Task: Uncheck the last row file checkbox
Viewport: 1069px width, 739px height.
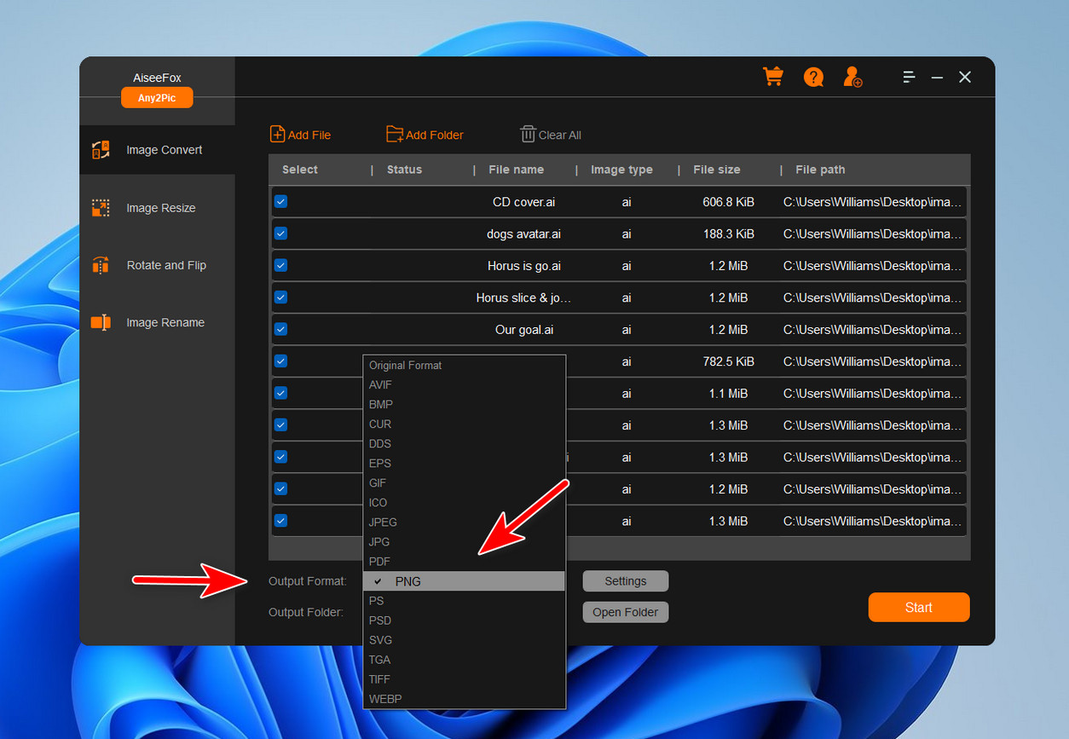Action: [x=280, y=521]
